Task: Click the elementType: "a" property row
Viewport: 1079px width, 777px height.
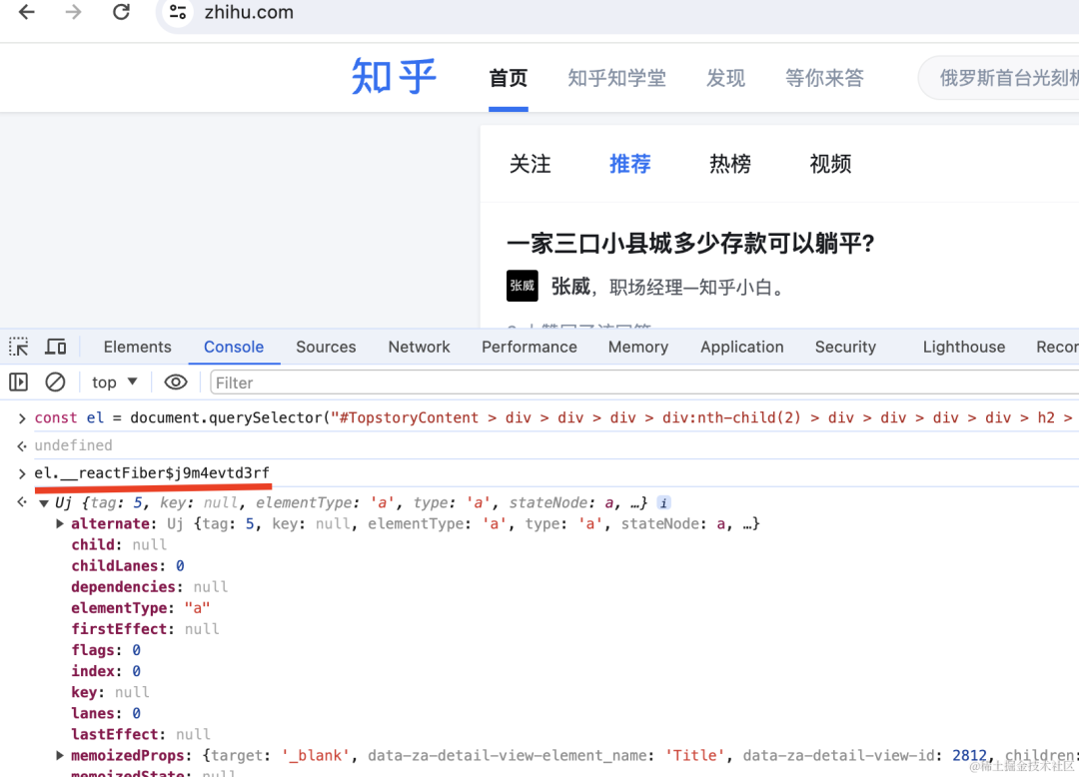Action: coord(141,608)
